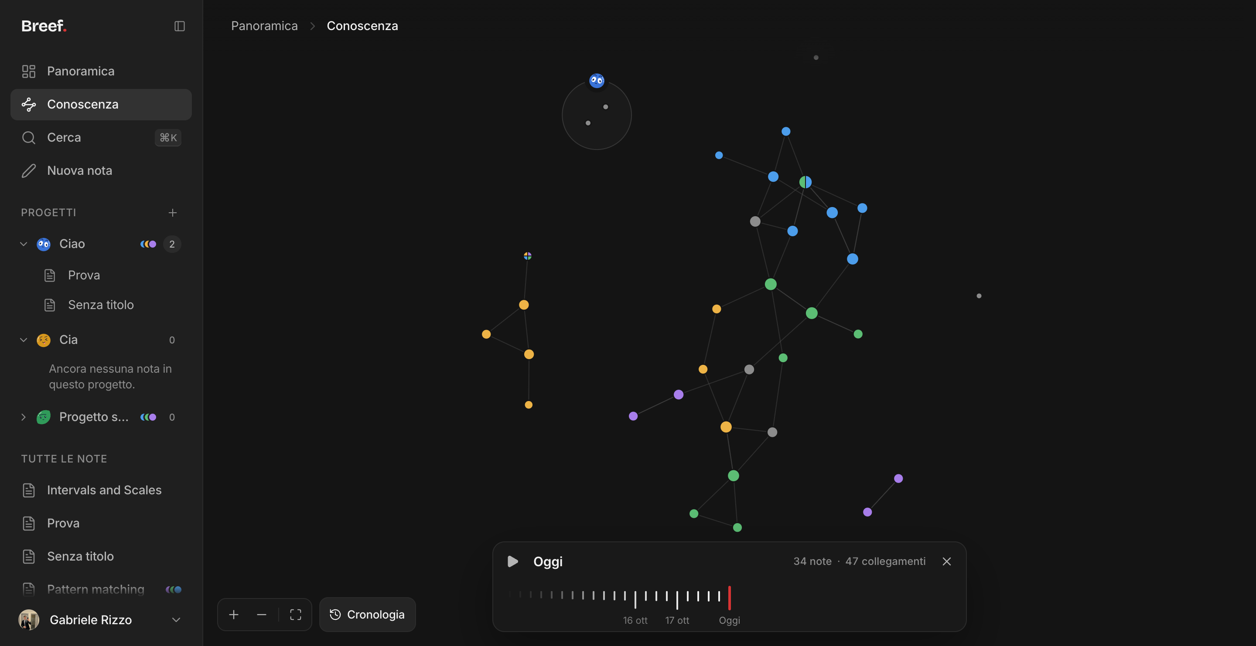The width and height of the screenshot is (1256, 646).
Task: Click the green Progetto s... project icon
Action: tap(44, 417)
